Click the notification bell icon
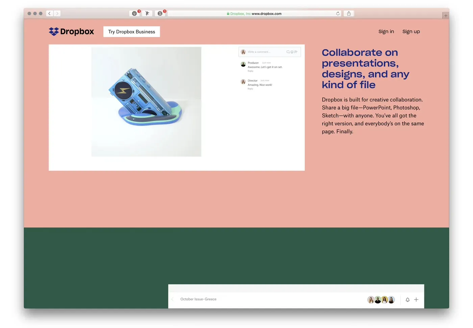Screen dimensions: 473x328 (407, 300)
